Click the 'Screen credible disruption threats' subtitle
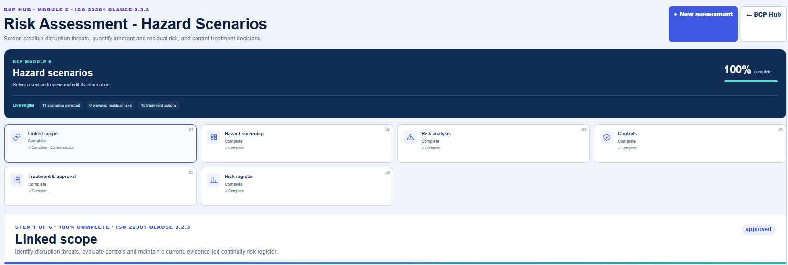The image size is (788, 265). pyautogui.click(x=133, y=39)
